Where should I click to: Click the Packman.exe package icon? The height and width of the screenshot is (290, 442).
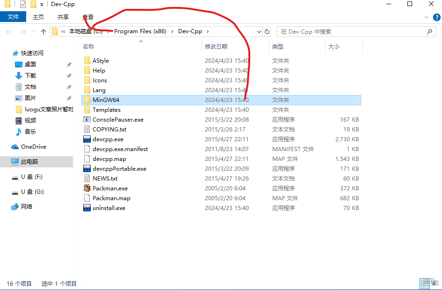(x=87, y=188)
